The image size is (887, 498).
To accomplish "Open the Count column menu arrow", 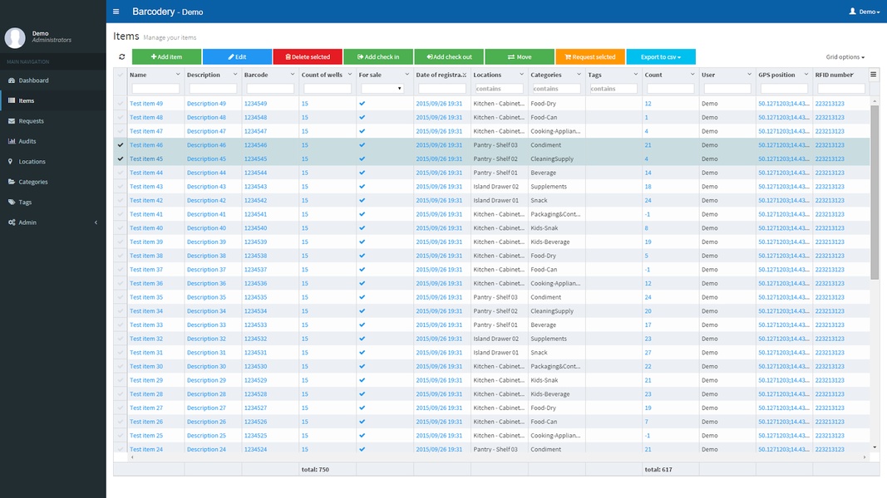I will (692, 75).
